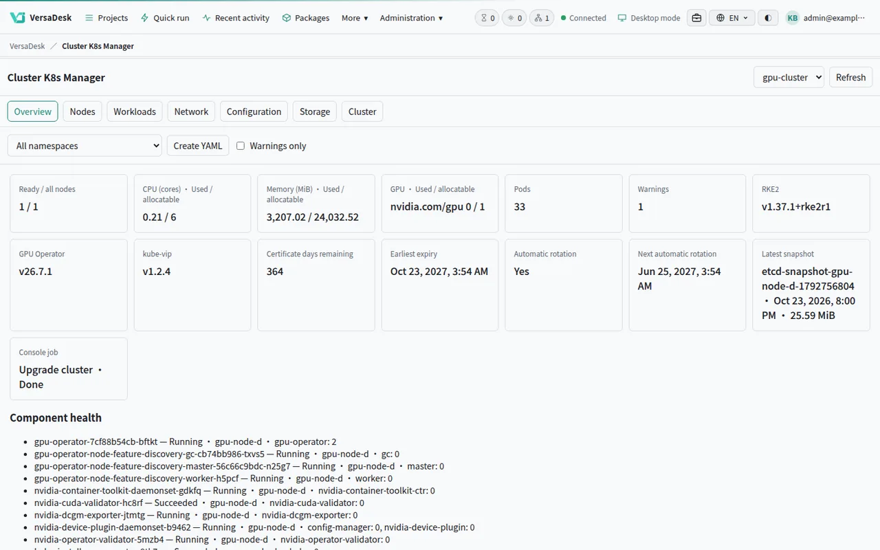Open the admin@example account menu
Screen dimensions: 880x550
point(835,18)
